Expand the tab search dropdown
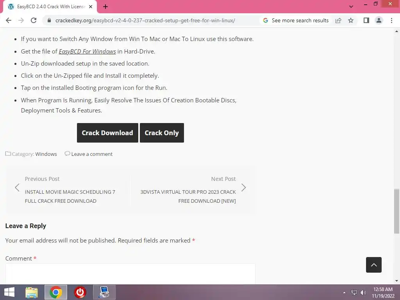This screenshot has height=300, width=400. (x=351, y=7)
